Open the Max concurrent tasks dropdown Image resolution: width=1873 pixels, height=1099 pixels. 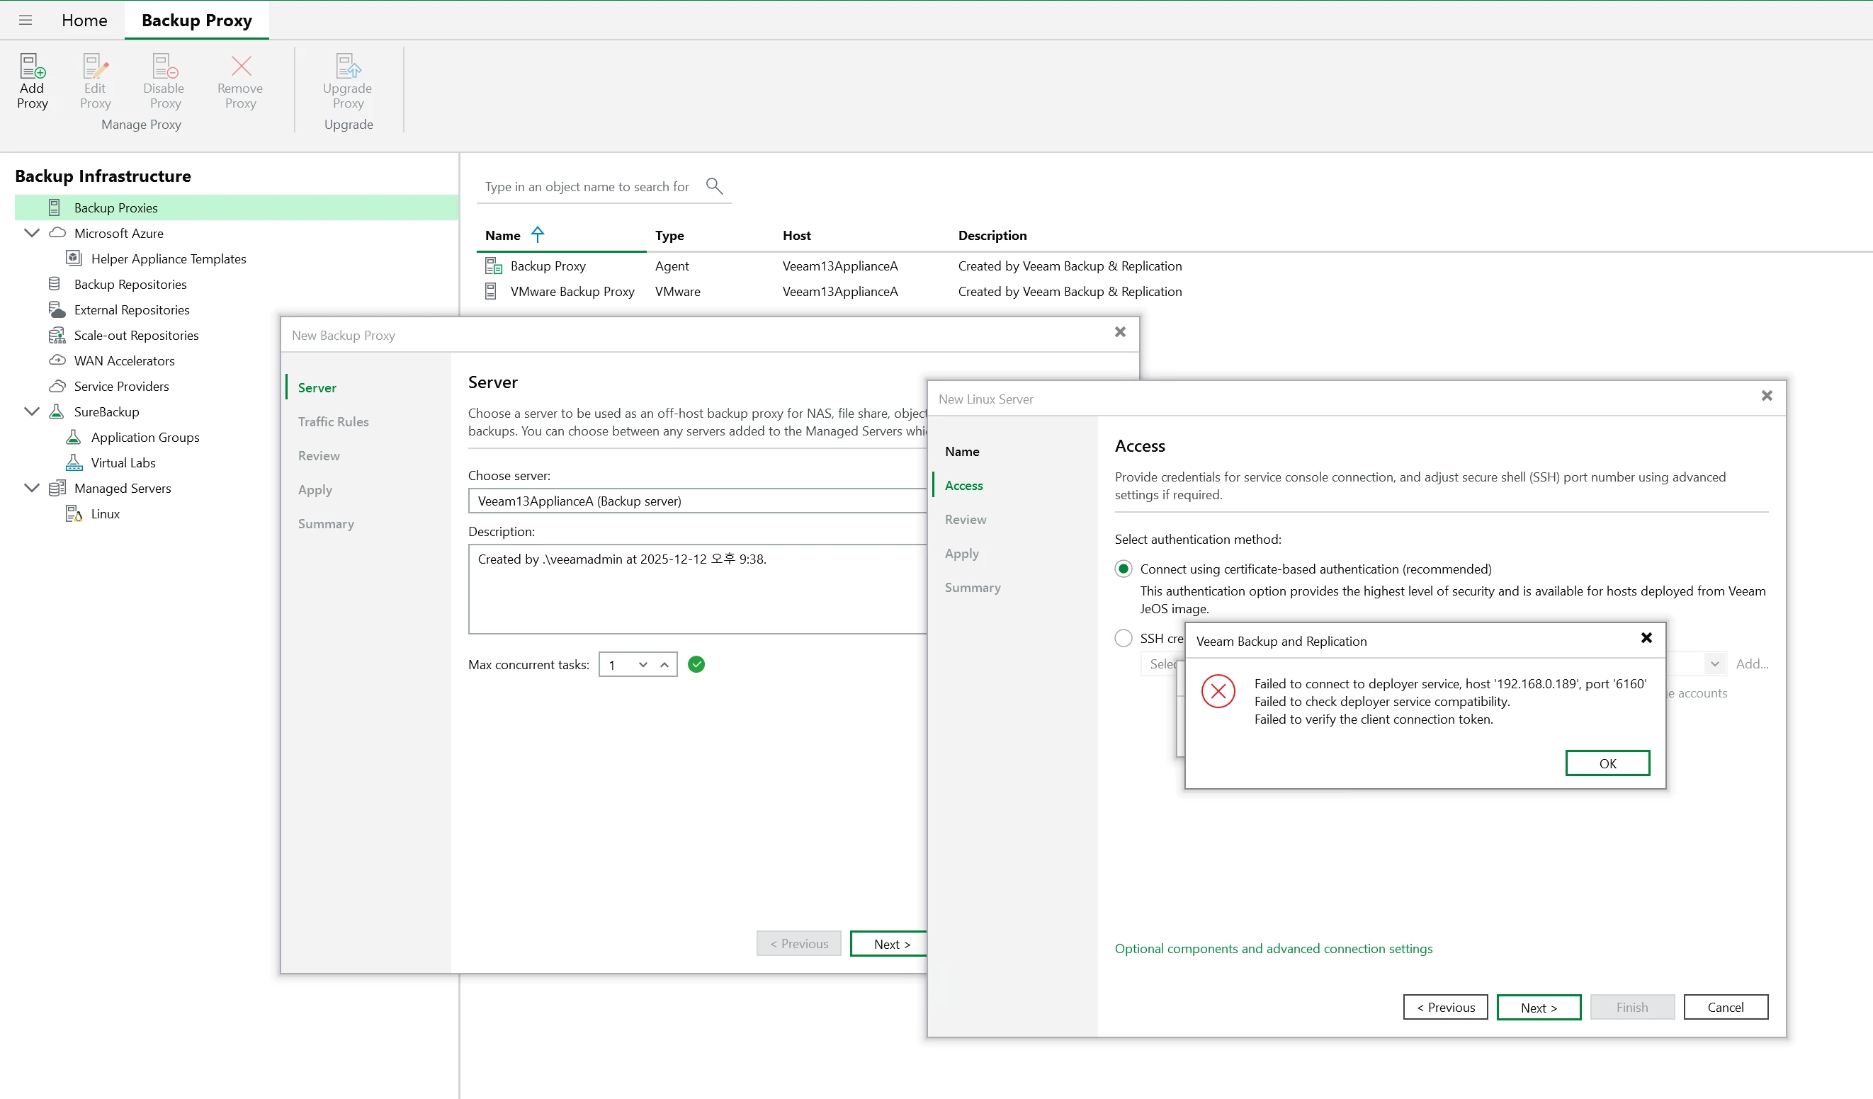[x=643, y=664]
